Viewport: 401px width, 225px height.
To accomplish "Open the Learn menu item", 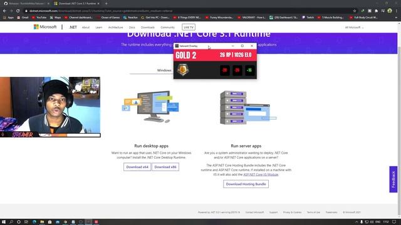I will (99, 27).
